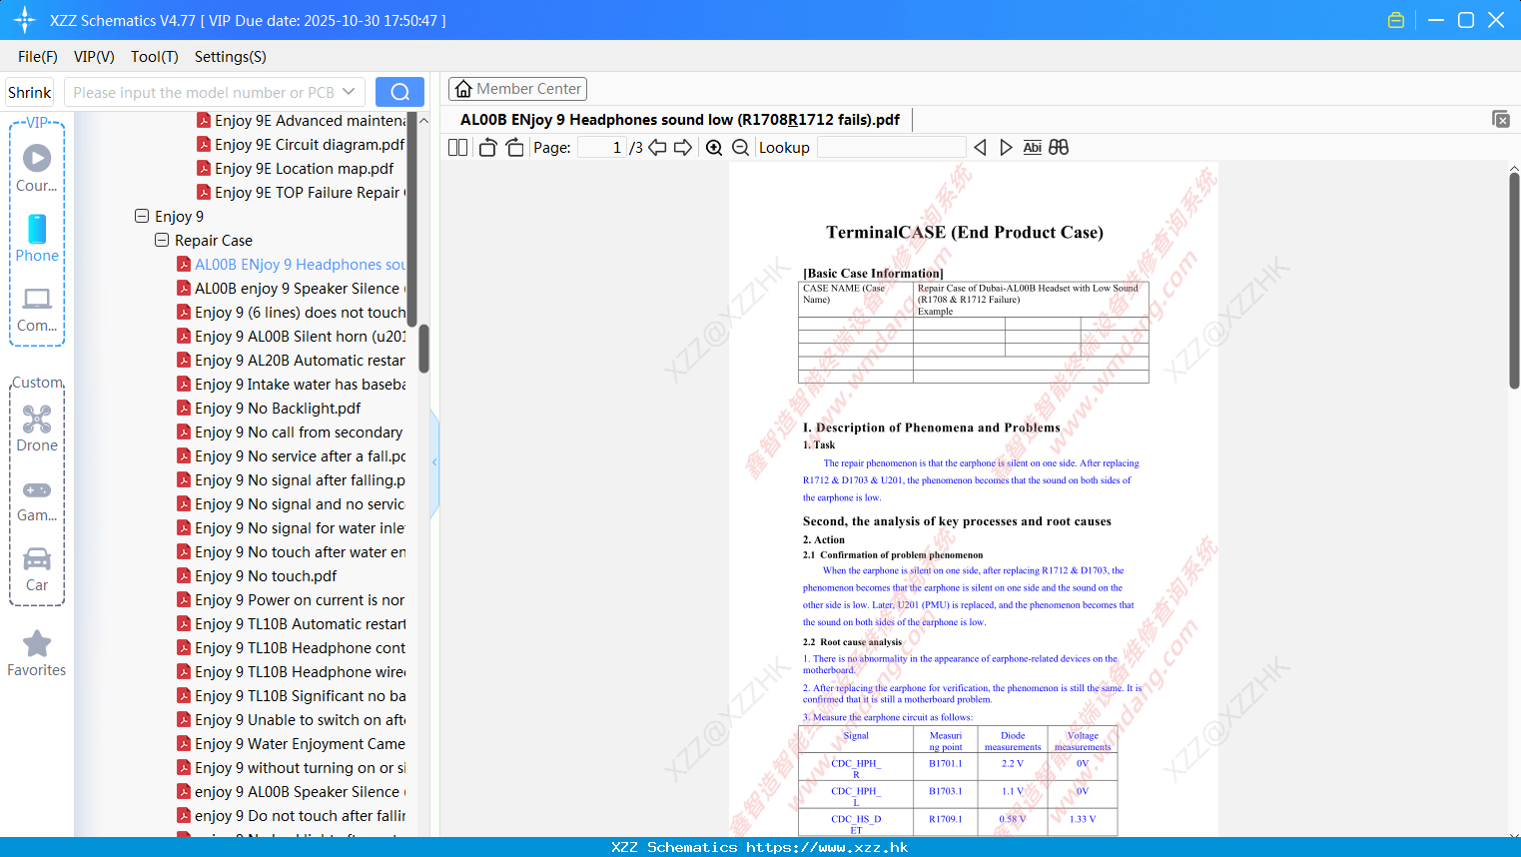
Task: Open Enjoy 9E Circuit diagram.pdf
Action: (301, 144)
